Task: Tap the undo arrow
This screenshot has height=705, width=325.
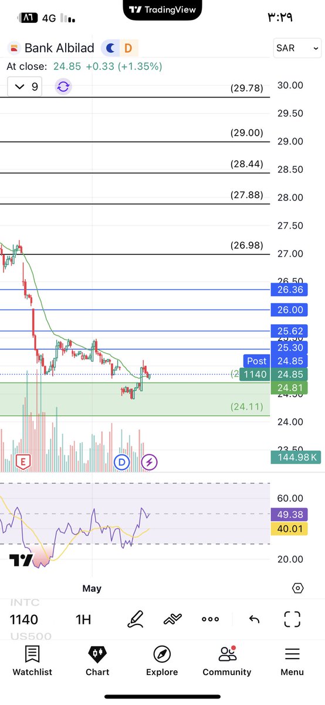Action: (254, 619)
